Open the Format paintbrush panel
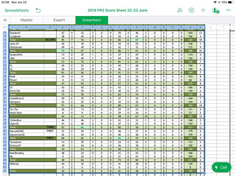235x176 pixels. 180,10
